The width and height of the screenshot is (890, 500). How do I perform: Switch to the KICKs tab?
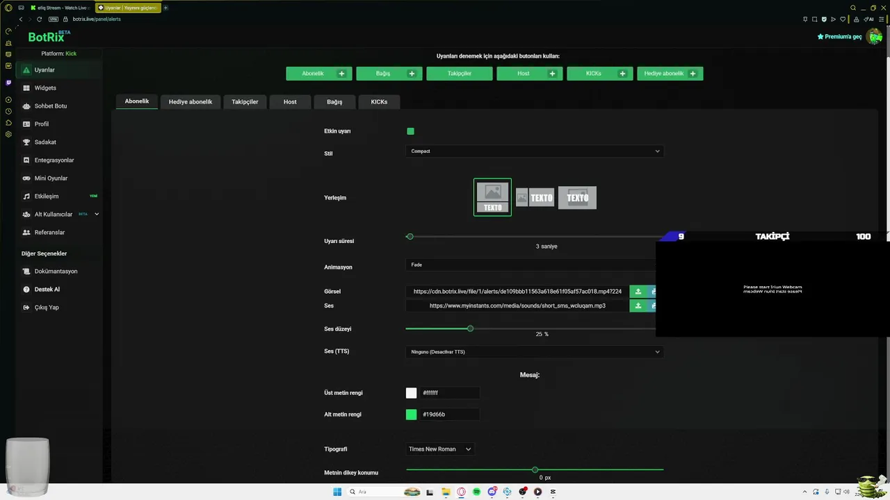pos(379,102)
